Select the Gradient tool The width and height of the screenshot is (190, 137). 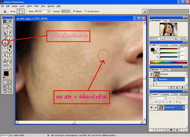[10, 46]
